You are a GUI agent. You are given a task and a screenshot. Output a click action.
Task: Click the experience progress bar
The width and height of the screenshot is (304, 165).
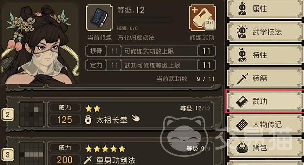point(144,20)
